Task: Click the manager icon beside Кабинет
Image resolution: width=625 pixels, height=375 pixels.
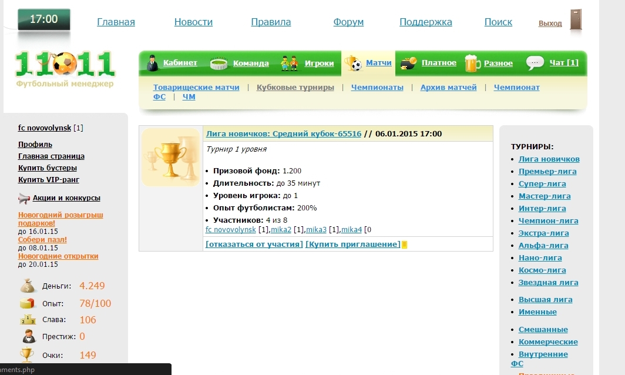Action: pos(152,63)
